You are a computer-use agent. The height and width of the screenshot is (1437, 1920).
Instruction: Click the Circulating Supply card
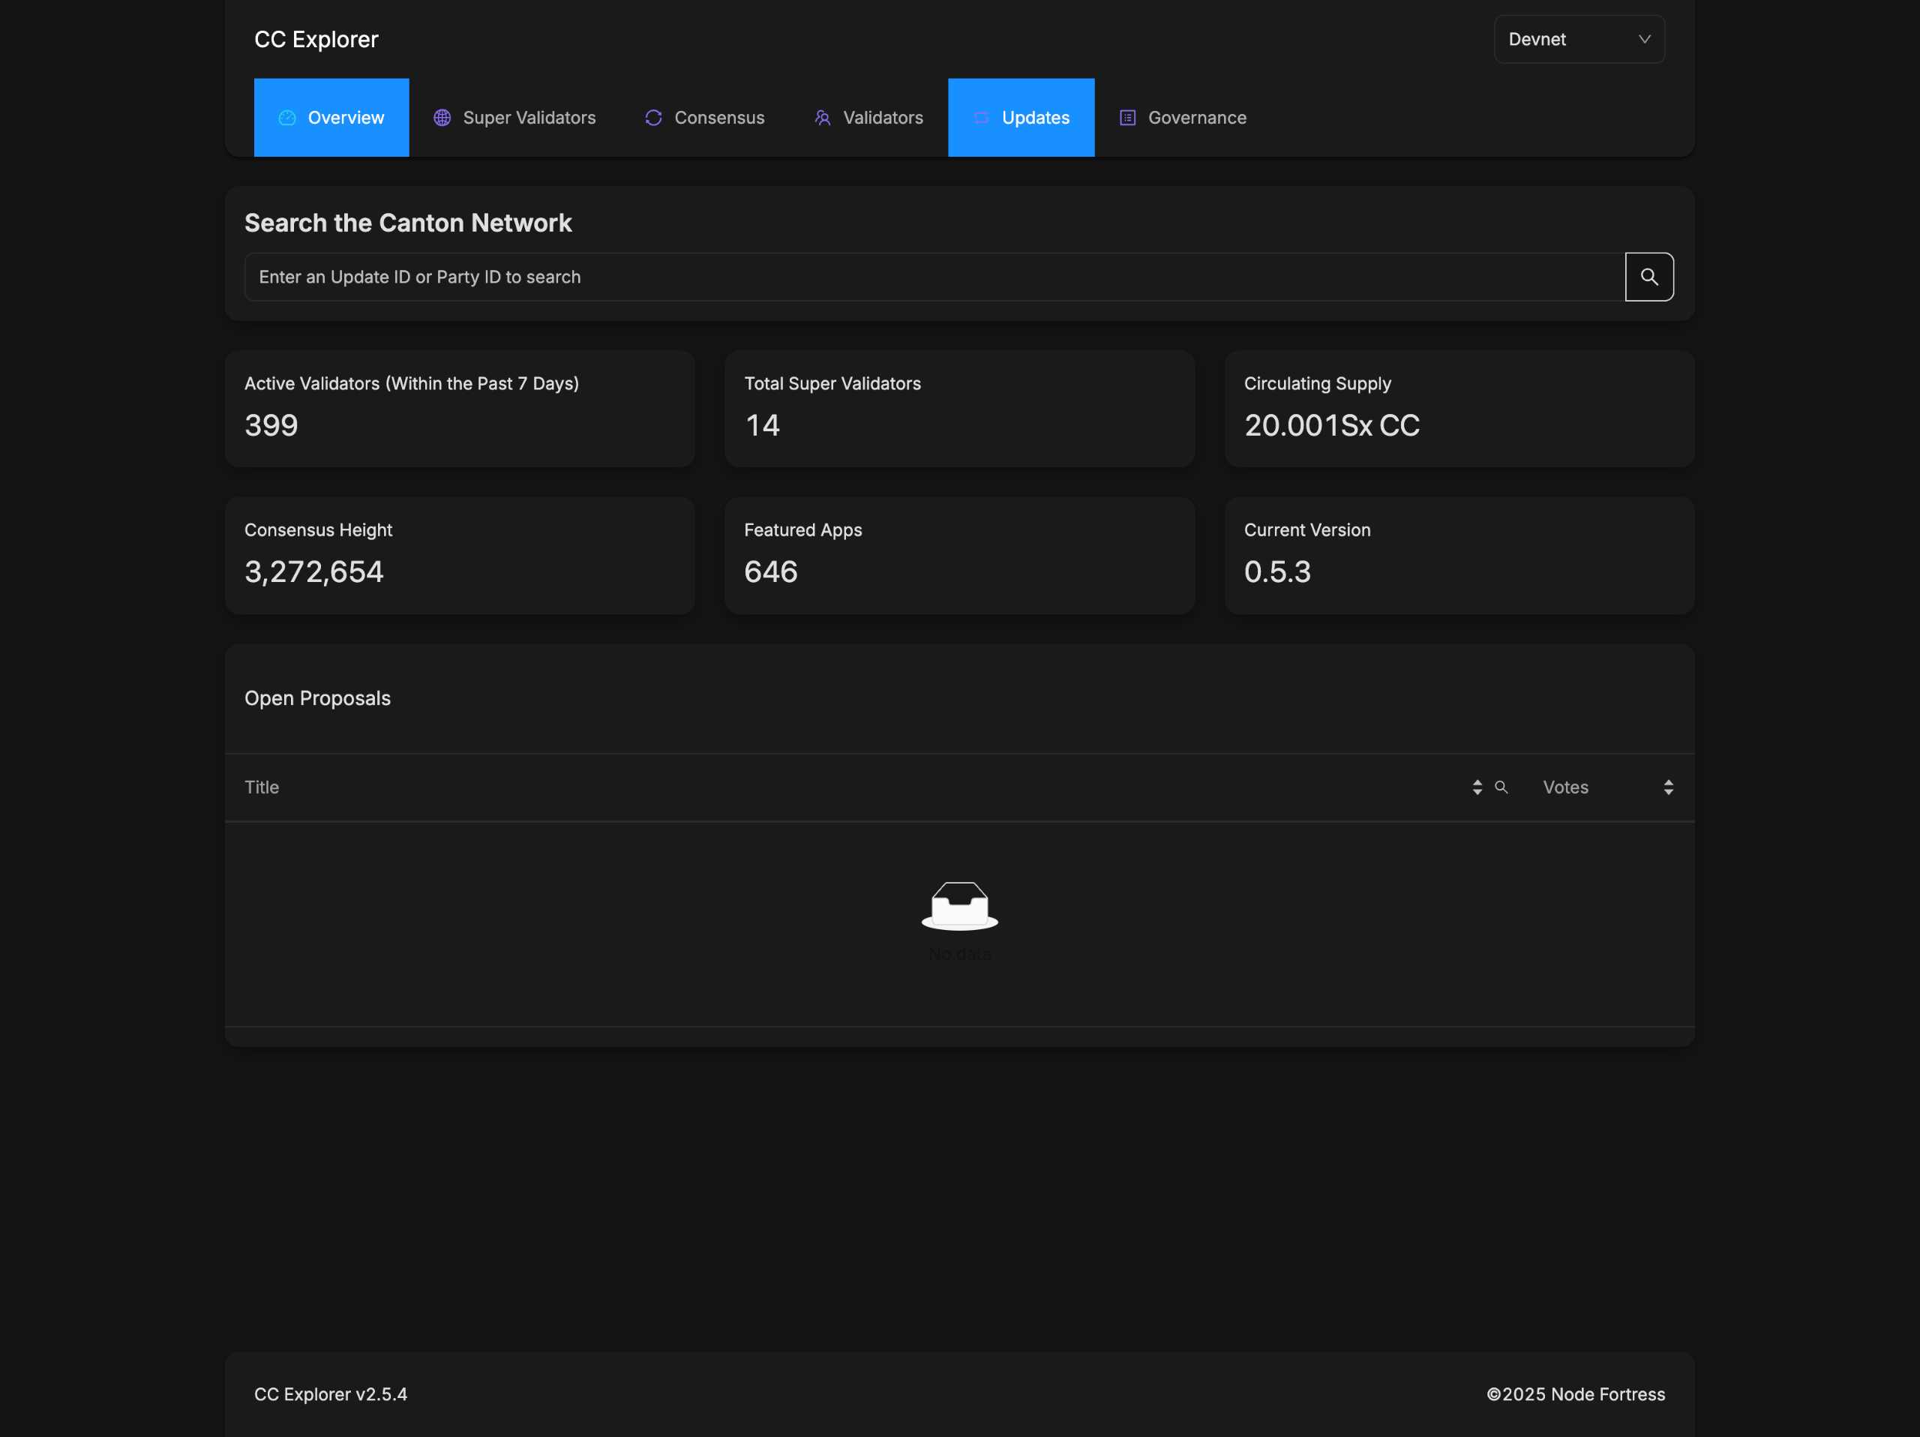click(1458, 409)
